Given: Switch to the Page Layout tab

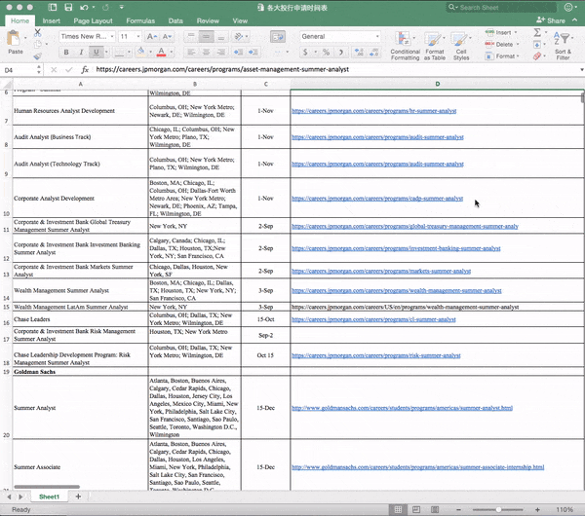Looking at the screenshot, I should click(x=93, y=20).
